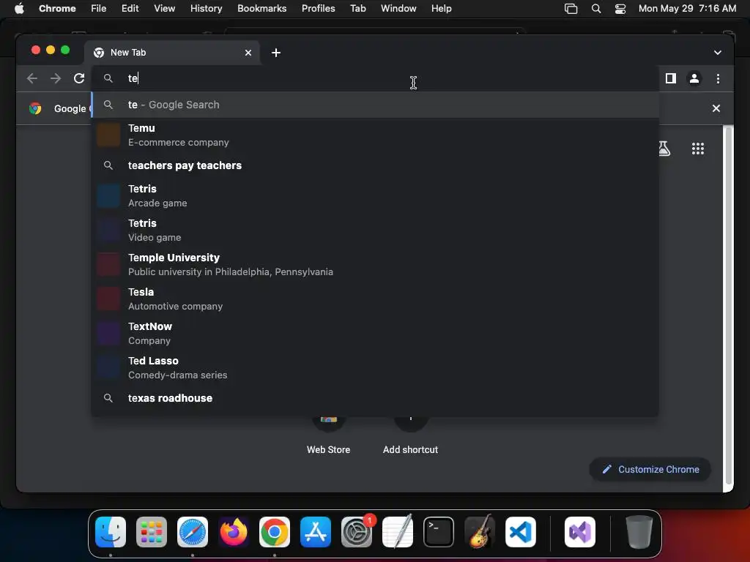Click the address bar text field
Viewport: 750px width, 562px height.
[376, 78]
